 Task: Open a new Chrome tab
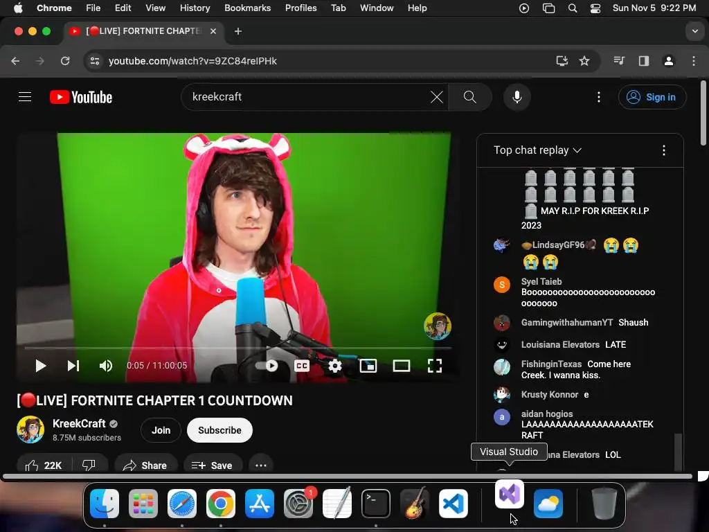[238, 31]
